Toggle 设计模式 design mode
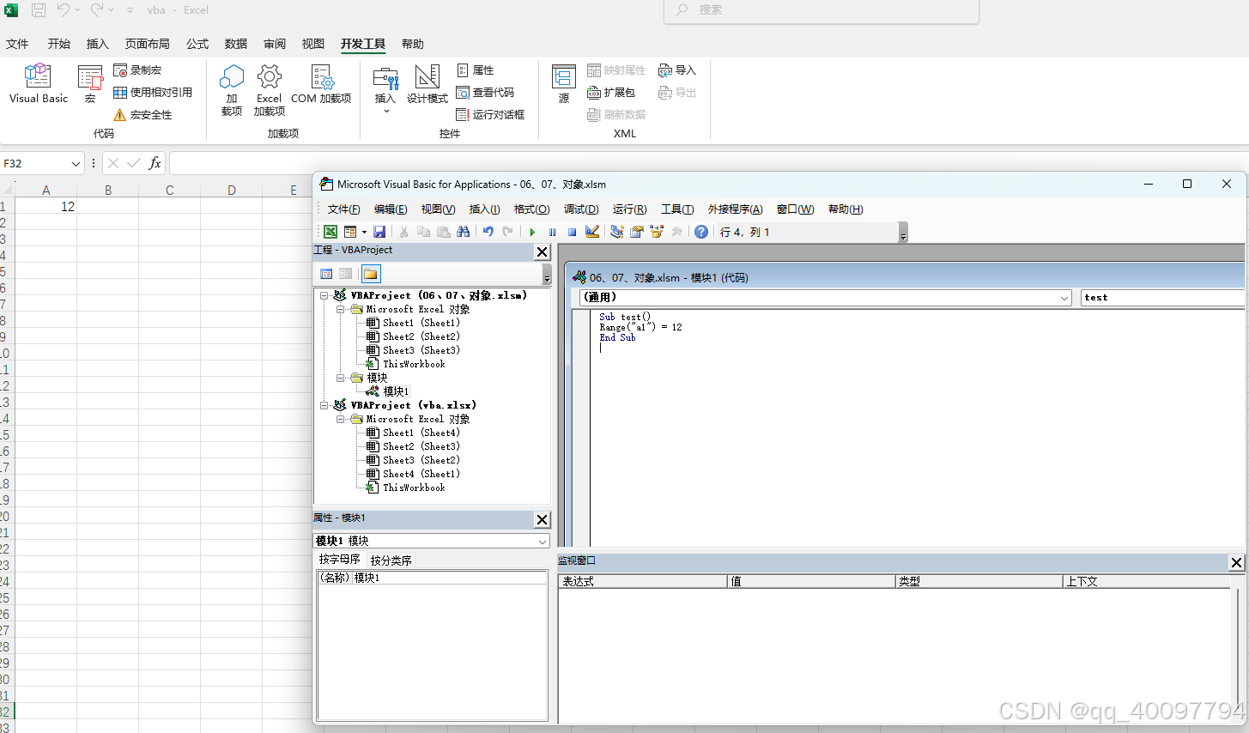 [427, 84]
